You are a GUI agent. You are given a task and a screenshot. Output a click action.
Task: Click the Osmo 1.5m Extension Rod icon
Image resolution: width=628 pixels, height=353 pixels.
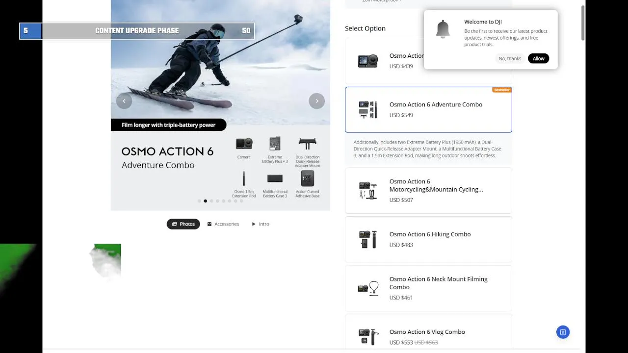point(244,178)
